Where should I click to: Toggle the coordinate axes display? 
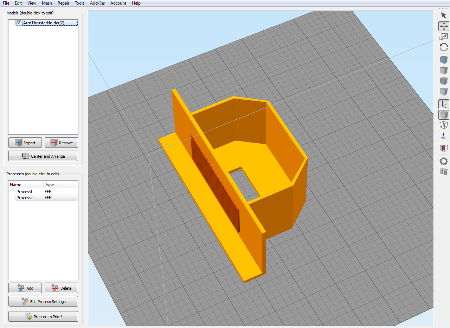coord(444,104)
